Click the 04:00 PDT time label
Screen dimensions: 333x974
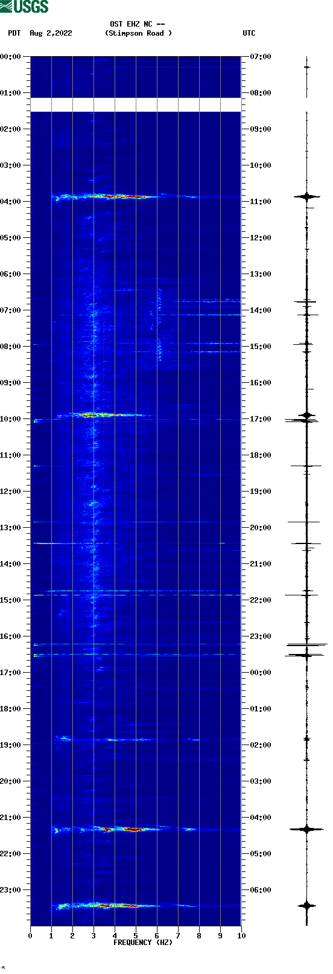click(11, 201)
